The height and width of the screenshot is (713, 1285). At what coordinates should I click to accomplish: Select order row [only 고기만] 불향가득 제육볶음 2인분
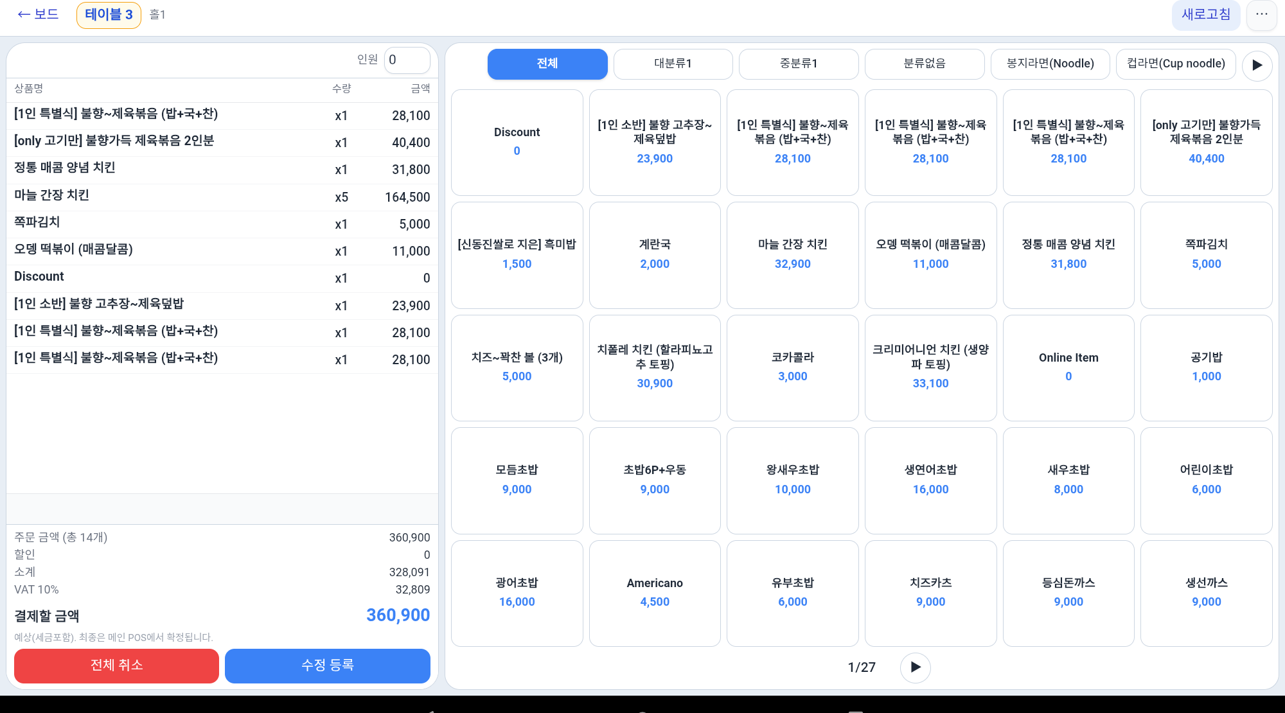point(222,143)
